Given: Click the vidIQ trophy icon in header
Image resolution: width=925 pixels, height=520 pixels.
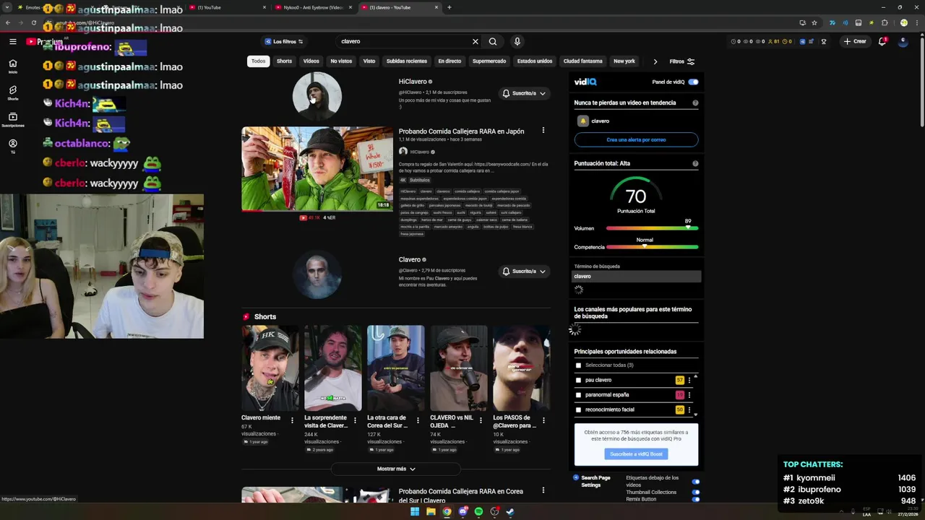Looking at the screenshot, I should pos(823,41).
